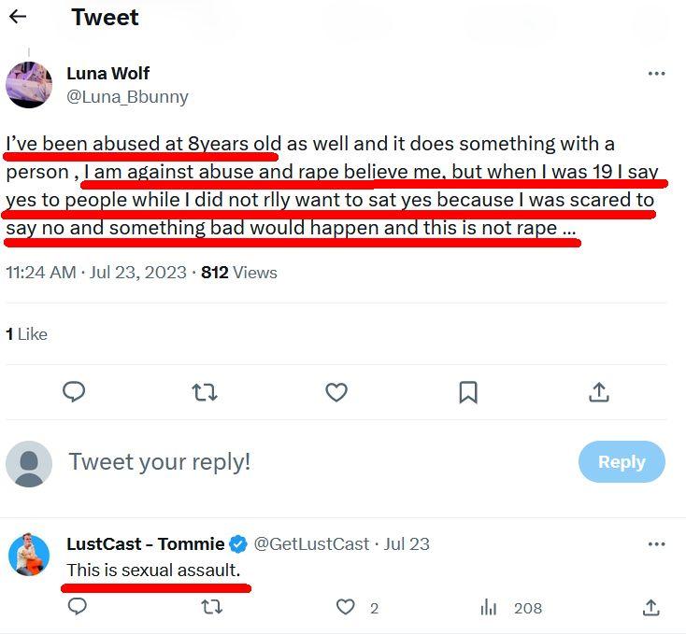
Task: Bookmark Luna Wolf's tweet
Action: 468,392
